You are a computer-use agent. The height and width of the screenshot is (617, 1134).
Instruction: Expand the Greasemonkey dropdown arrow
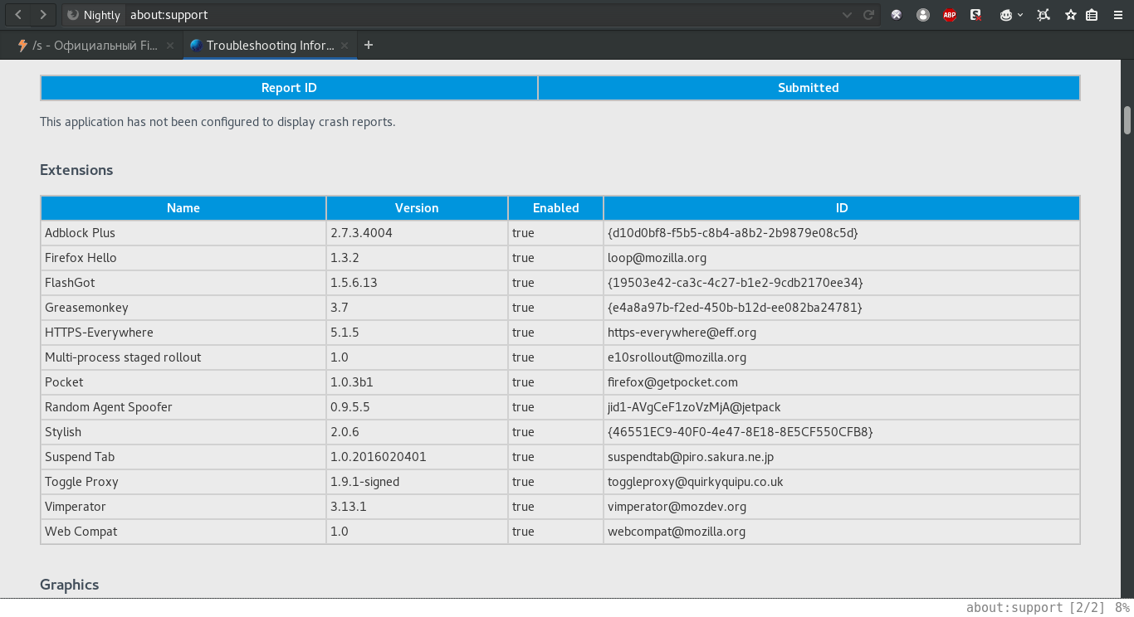1020,15
